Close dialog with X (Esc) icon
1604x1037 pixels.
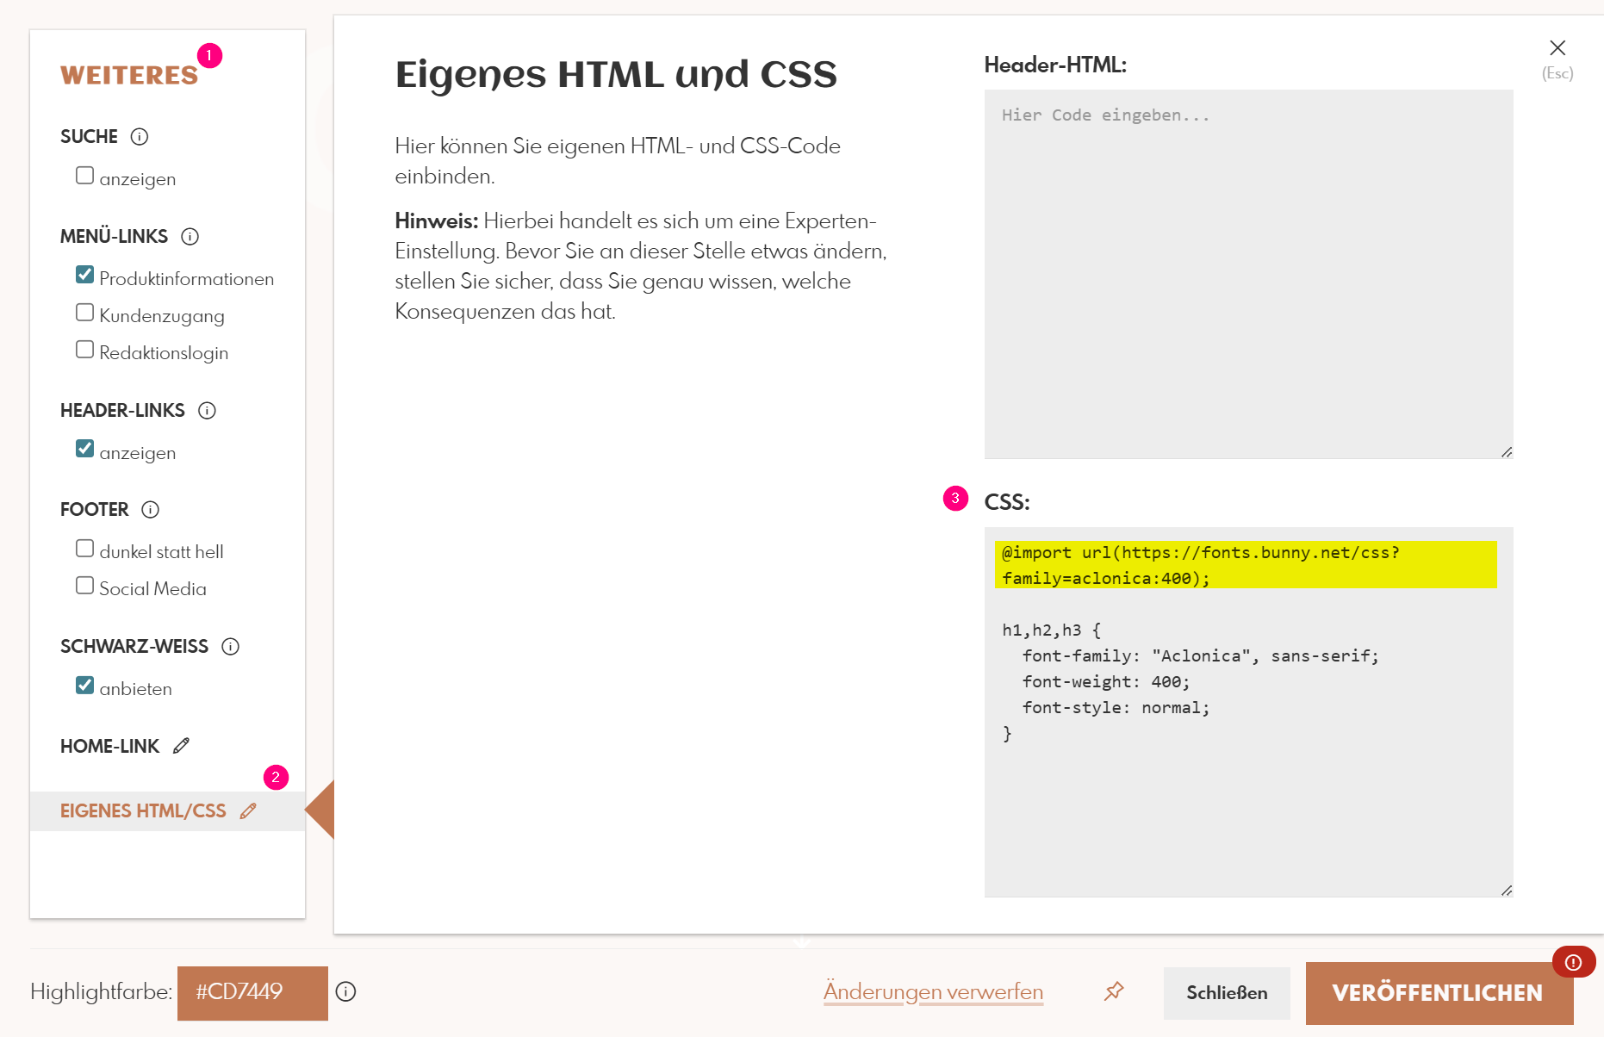[x=1557, y=48]
